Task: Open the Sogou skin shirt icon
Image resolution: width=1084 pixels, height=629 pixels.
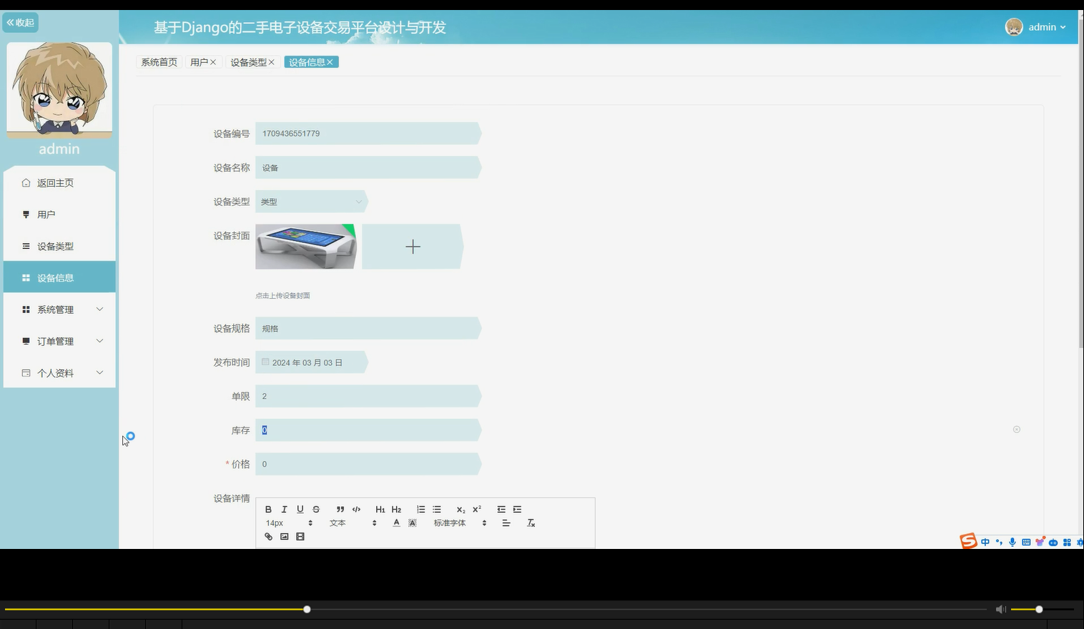Action: (1040, 542)
